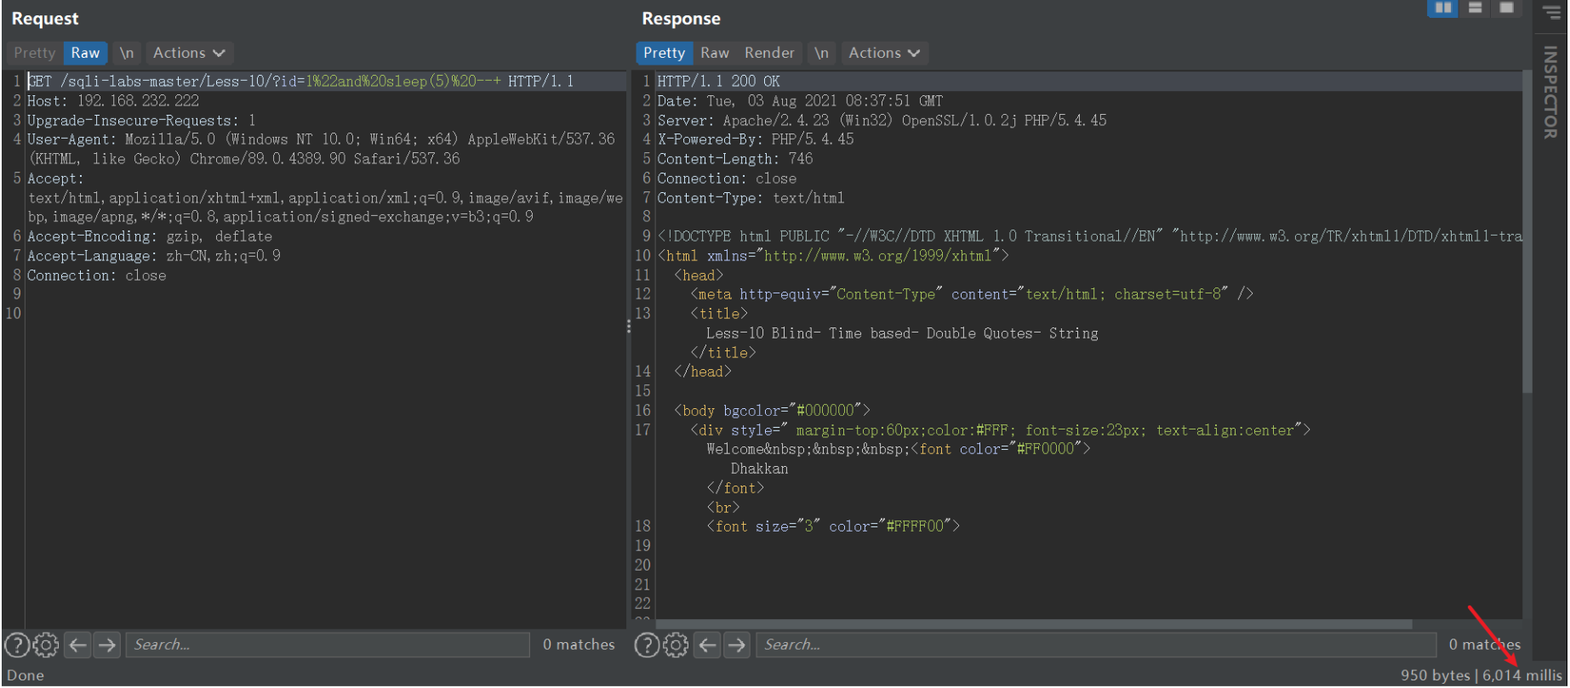Click the Response search input field
Image resolution: width=1570 pixels, height=688 pixels.
point(1096,645)
